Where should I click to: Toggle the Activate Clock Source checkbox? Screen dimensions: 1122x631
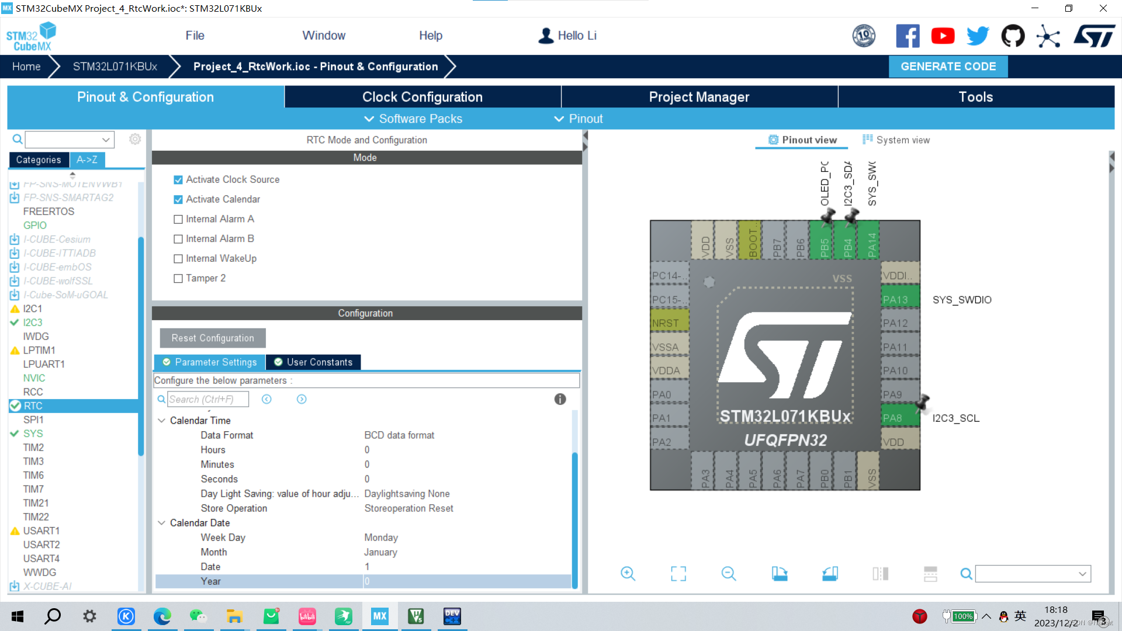[177, 179]
